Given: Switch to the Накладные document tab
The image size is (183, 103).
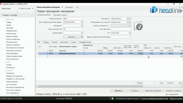Looking at the screenshot, I should 69,7.
